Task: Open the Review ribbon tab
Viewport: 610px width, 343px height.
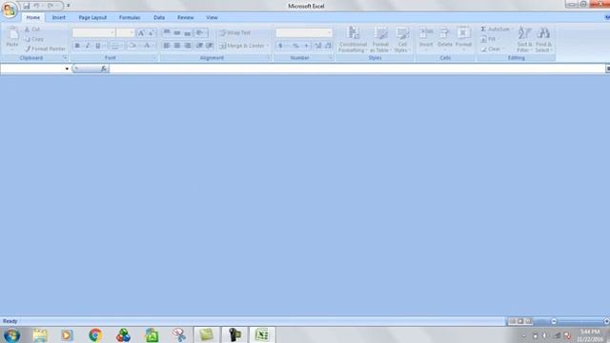Action: [186, 17]
